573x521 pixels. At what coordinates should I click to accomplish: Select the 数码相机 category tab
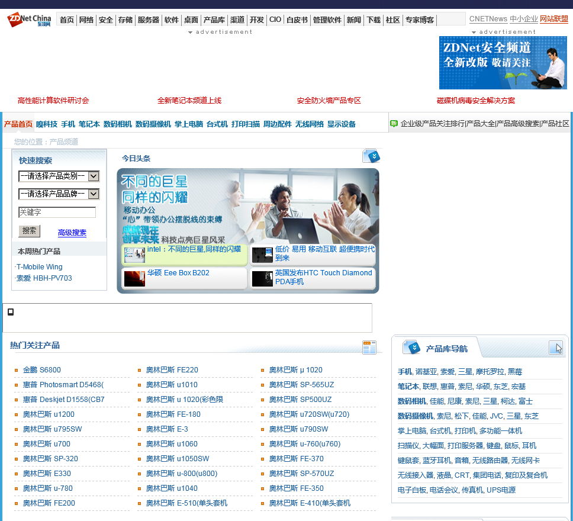[118, 124]
